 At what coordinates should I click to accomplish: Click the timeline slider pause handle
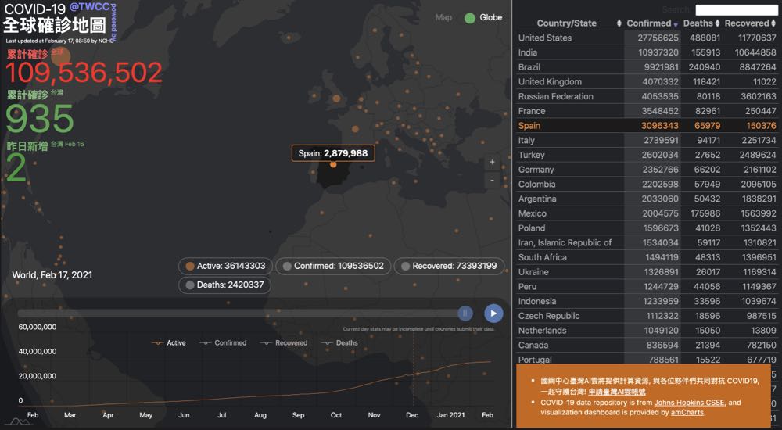coord(465,313)
